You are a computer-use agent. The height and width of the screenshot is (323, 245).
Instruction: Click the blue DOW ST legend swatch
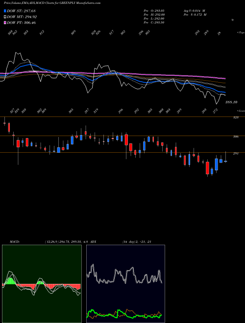(x=5, y=11)
